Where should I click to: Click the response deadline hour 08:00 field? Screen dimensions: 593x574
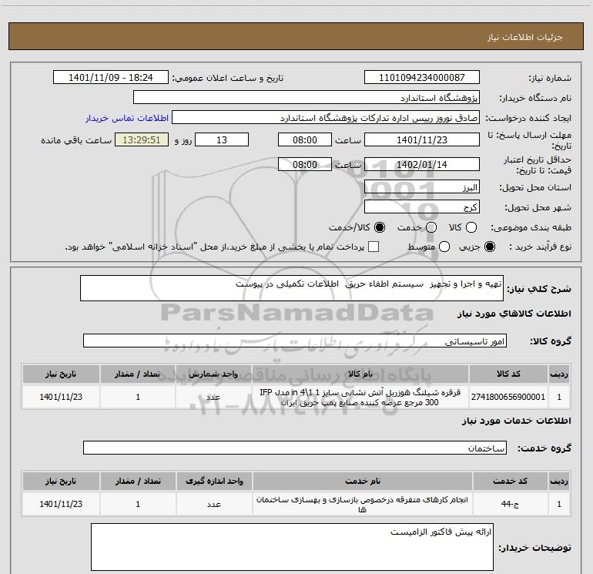(305, 139)
